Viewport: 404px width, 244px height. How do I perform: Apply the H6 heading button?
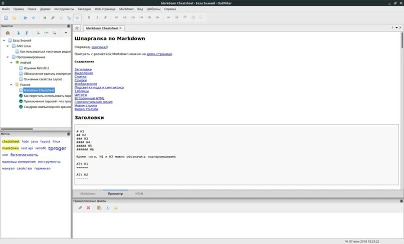(158, 18)
